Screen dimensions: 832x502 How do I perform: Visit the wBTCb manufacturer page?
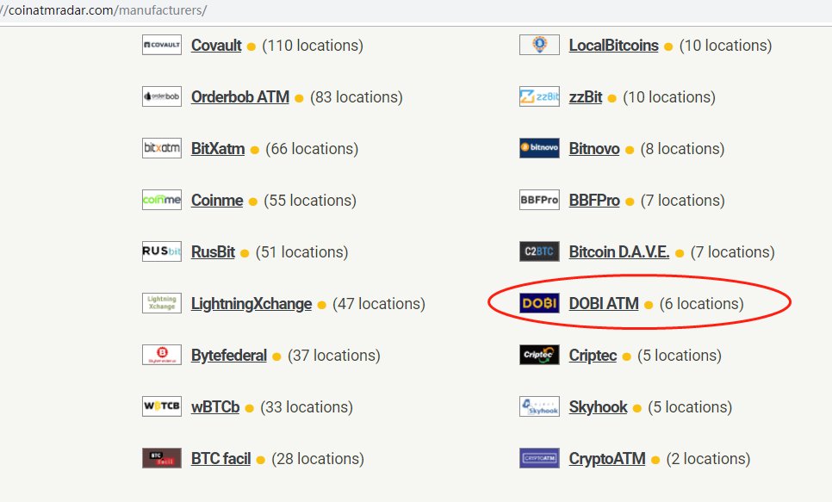point(215,407)
